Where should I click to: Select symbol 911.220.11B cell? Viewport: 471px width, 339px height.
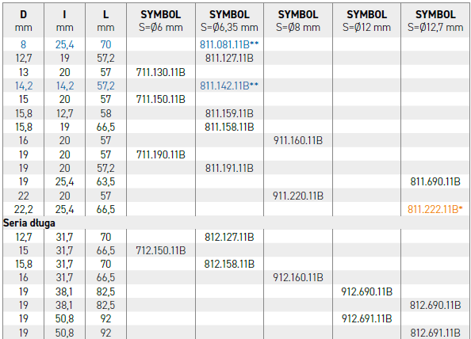[x=298, y=196]
